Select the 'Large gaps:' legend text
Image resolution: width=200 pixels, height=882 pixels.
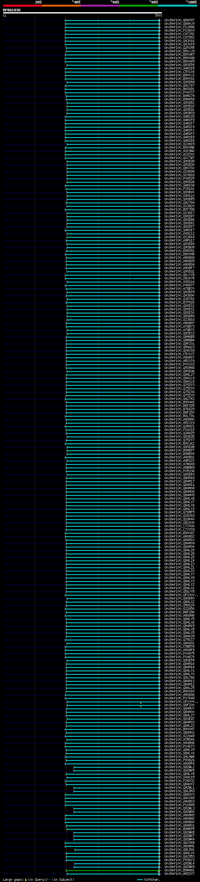coord(13,879)
